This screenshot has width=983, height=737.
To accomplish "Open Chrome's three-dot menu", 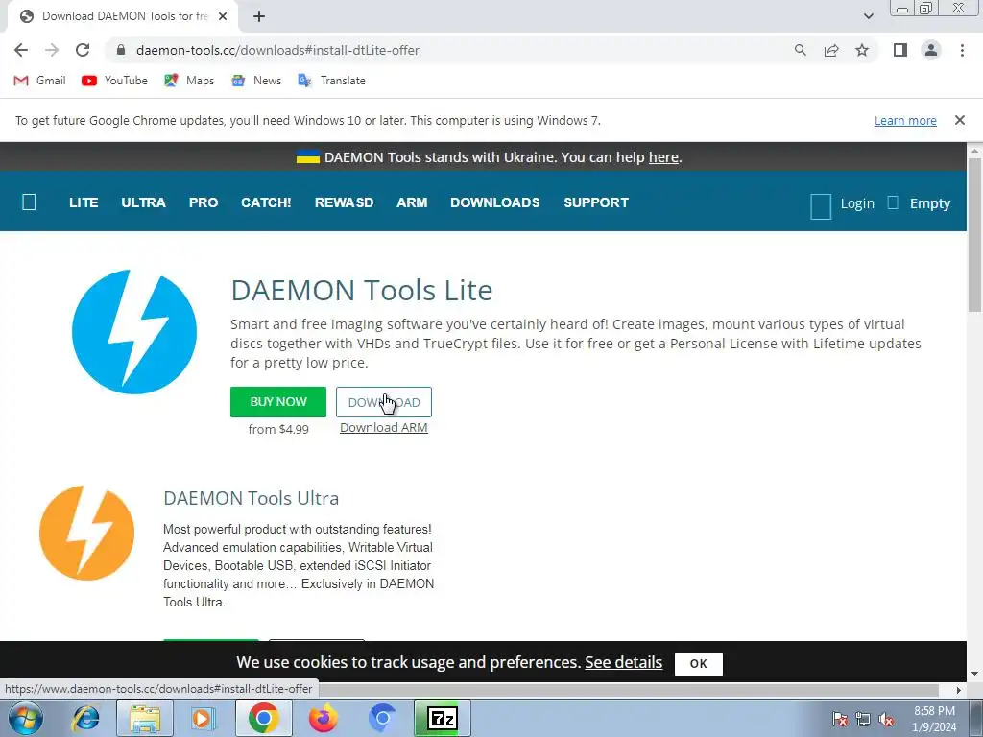I will click(962, 50).
